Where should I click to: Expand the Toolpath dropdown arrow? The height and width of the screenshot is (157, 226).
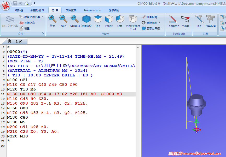pos(173,29)
